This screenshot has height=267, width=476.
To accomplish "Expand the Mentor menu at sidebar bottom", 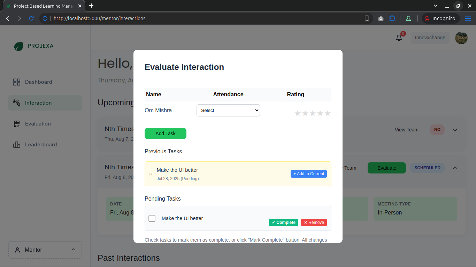I will [x=45, y=250].
